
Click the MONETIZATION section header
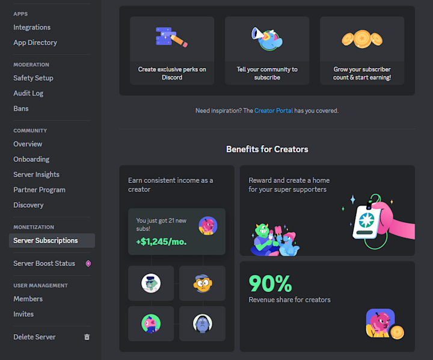[x=34, y=228]
